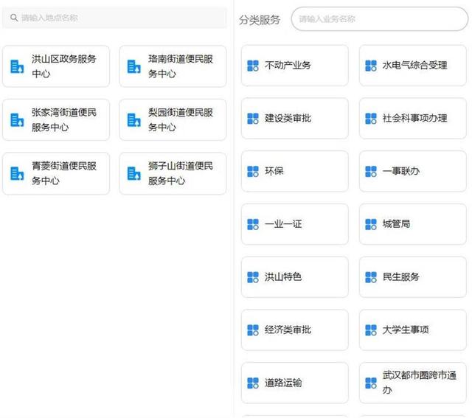Click grid icon beside 武汉都市圈跨市通办

click(371, 383)
